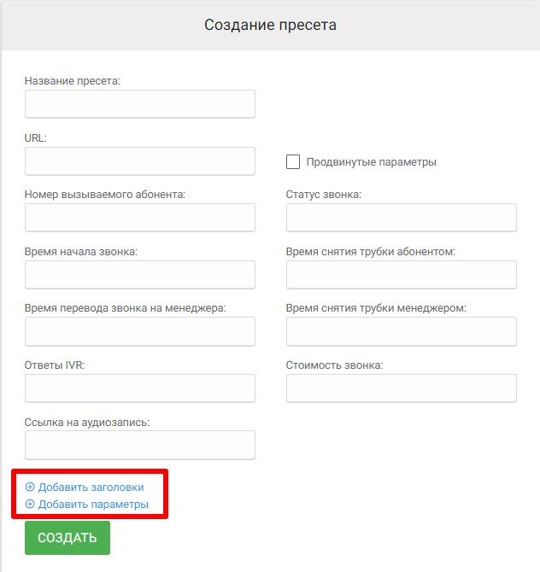The width and height of the screenshot is (540, 572).
Task: Open the 'Добавить параметры' link
Action: point(93,505)
